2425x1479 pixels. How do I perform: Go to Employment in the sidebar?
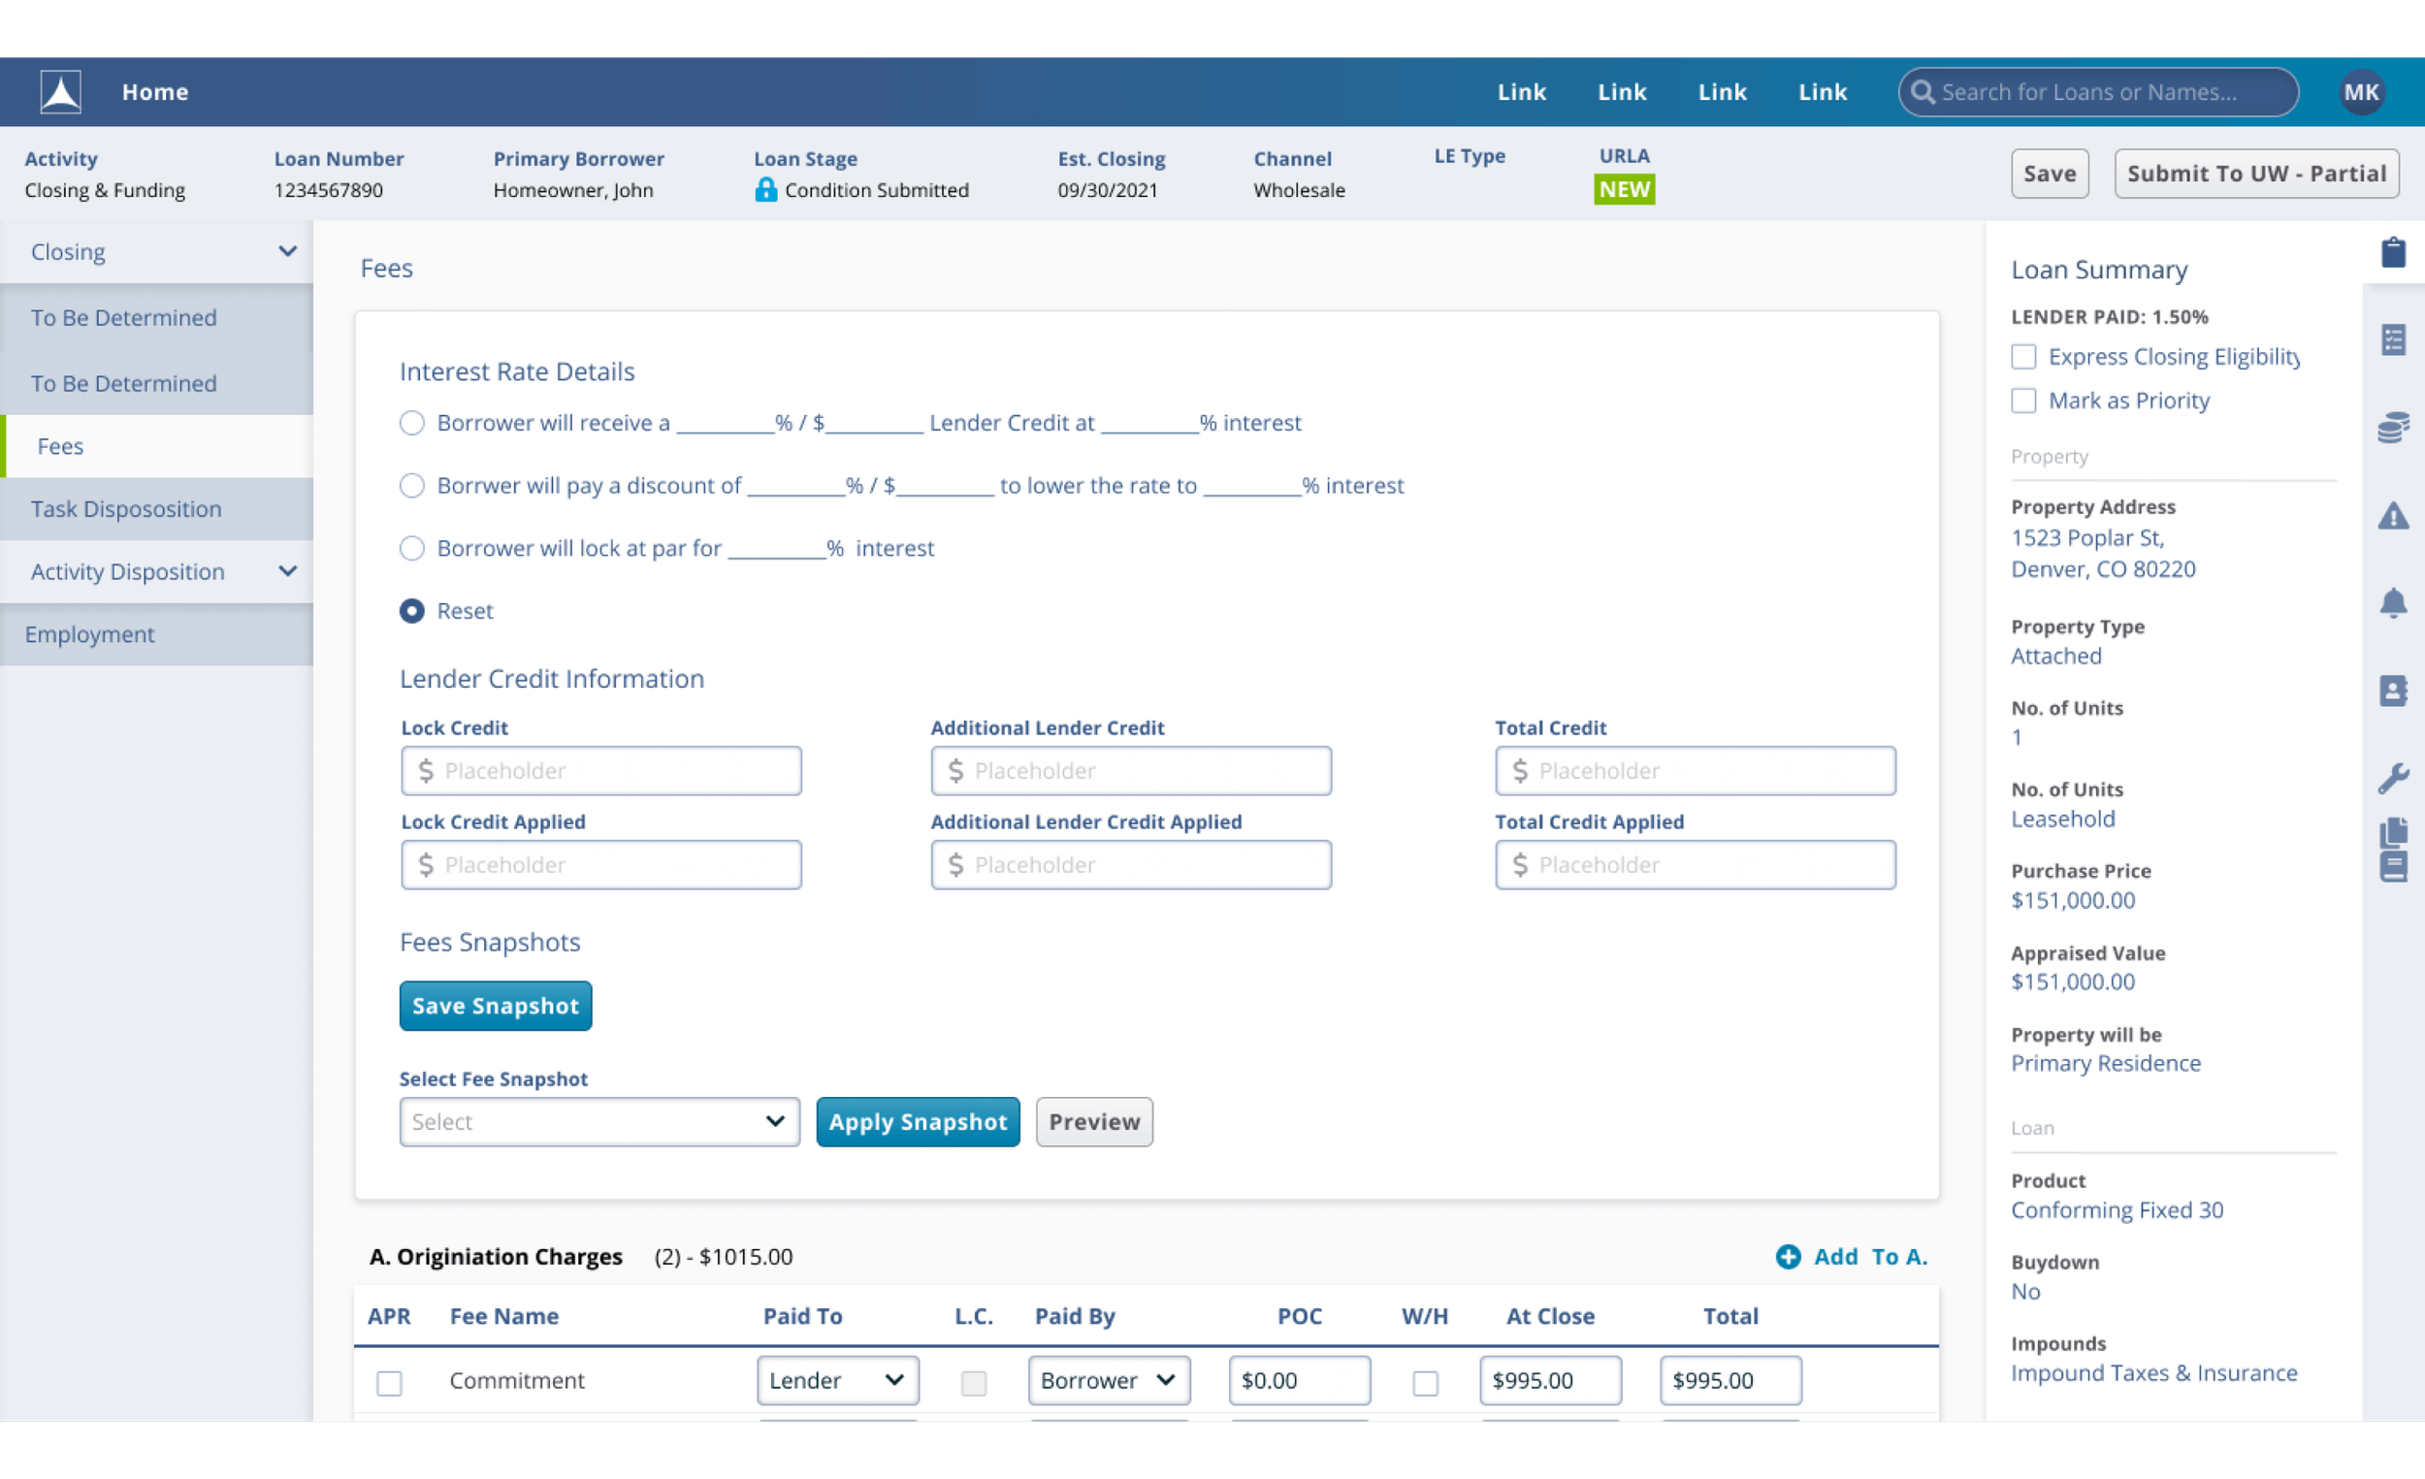89,633
